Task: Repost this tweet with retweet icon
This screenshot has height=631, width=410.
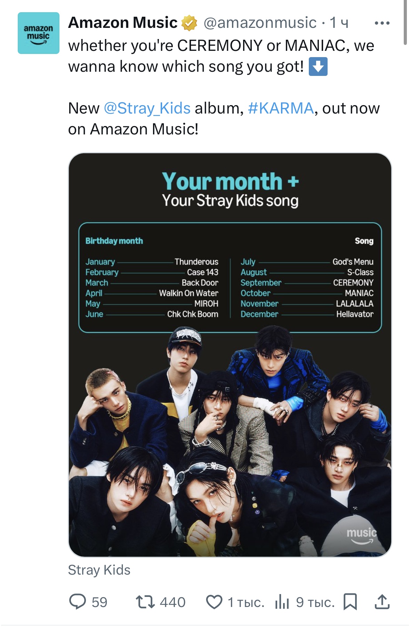Action: point(145,602)
